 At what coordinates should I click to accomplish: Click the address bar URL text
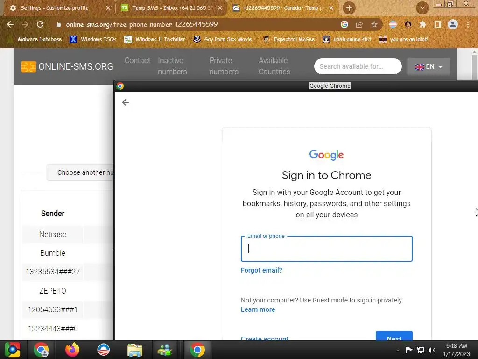tap(142, 24)
